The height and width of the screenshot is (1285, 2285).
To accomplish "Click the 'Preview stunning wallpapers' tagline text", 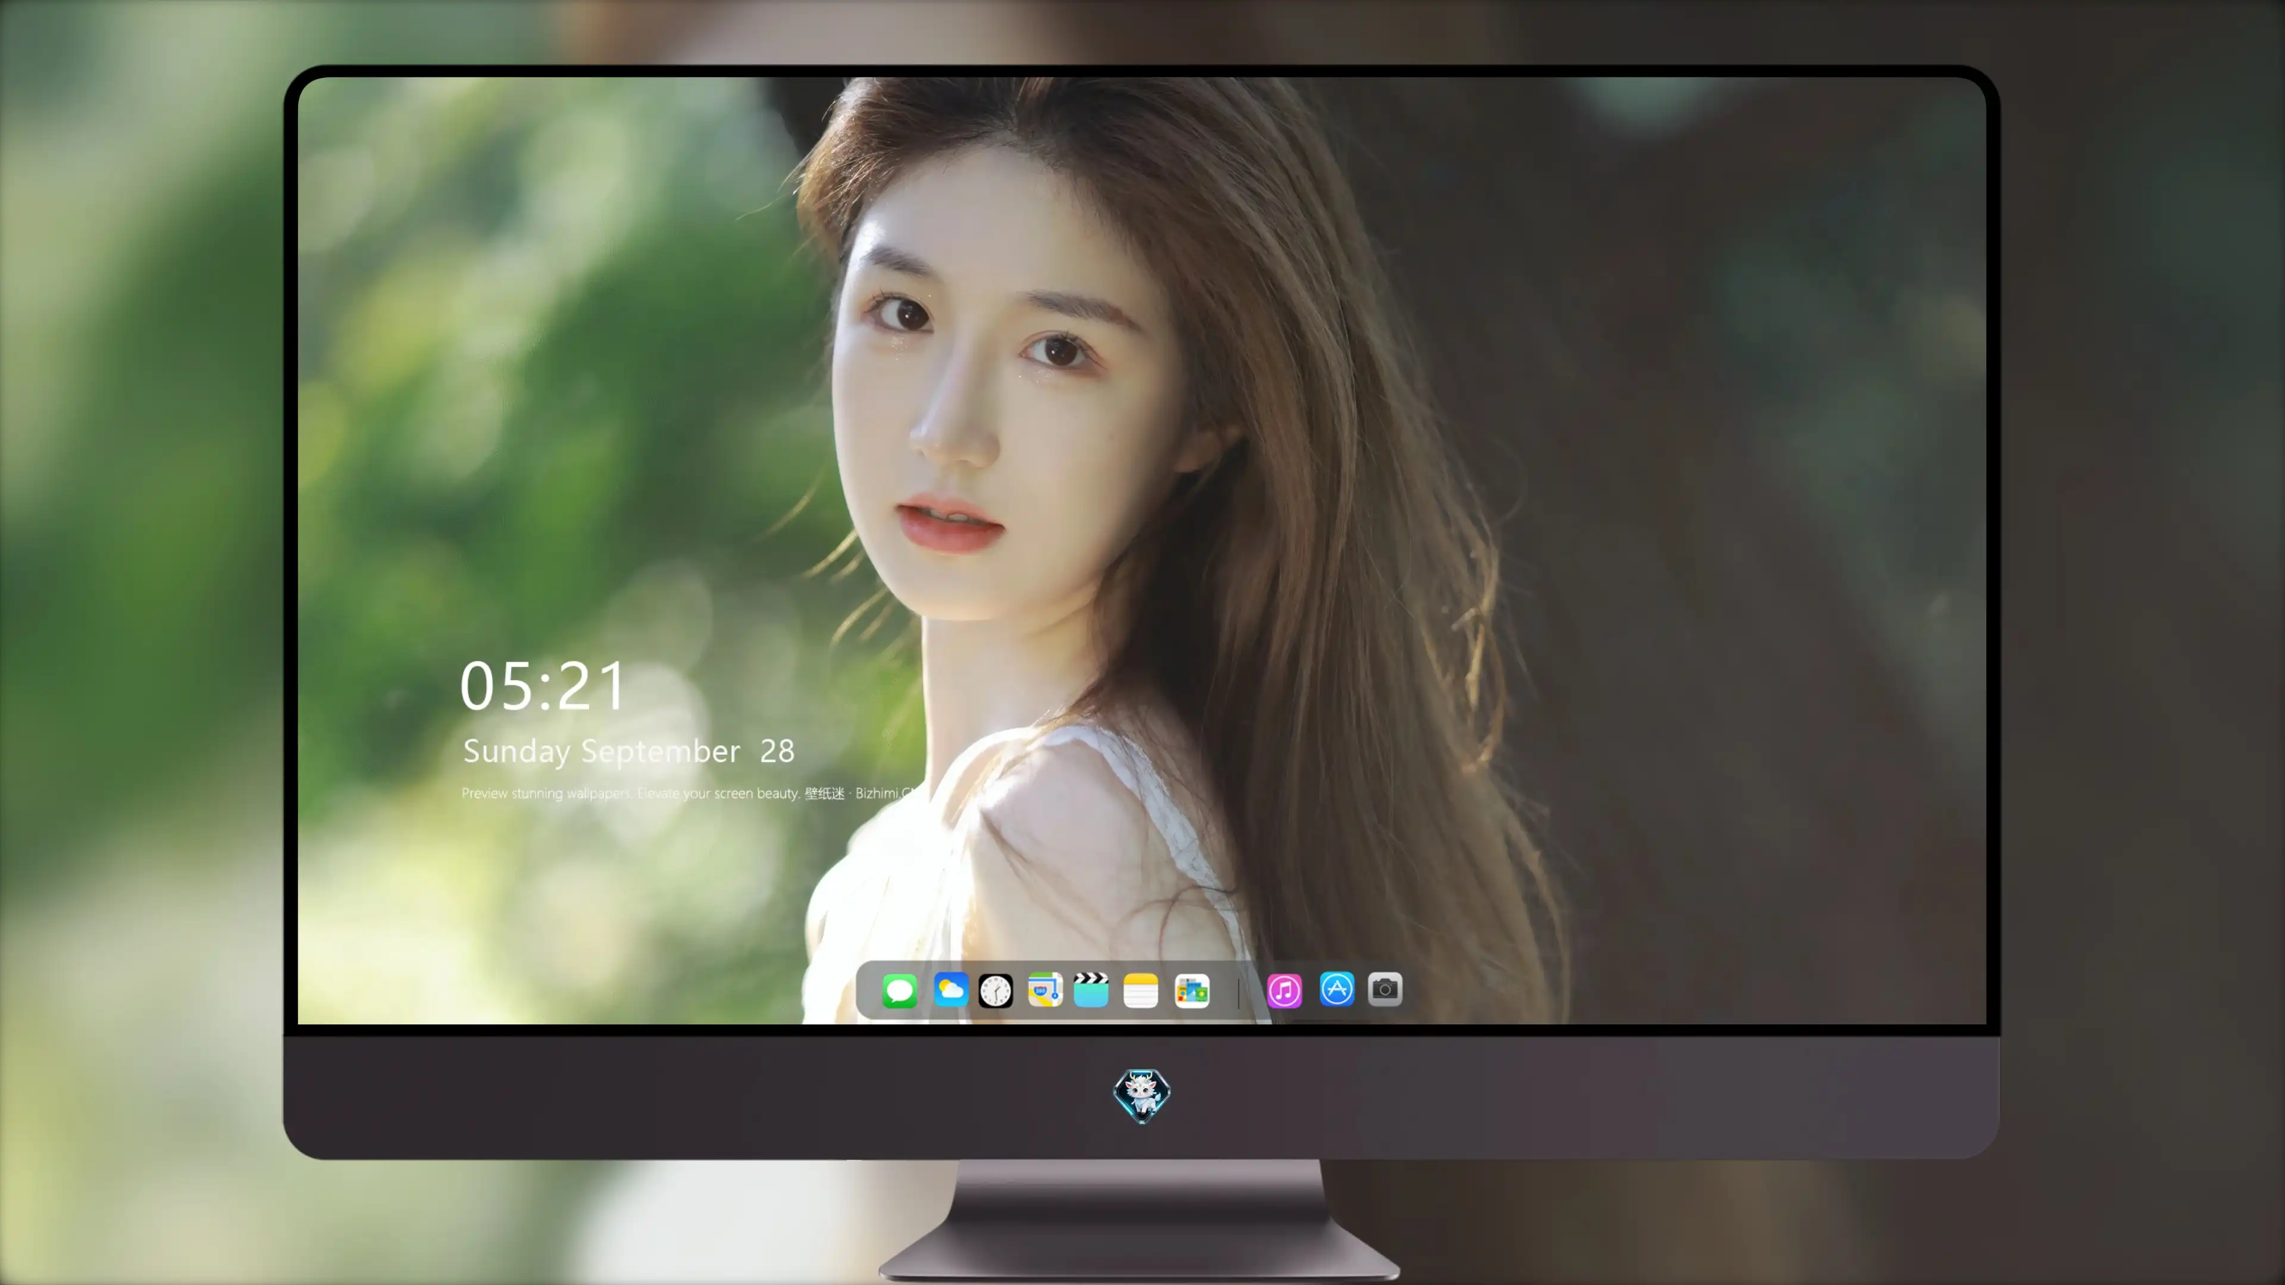I will coord(689,793).
